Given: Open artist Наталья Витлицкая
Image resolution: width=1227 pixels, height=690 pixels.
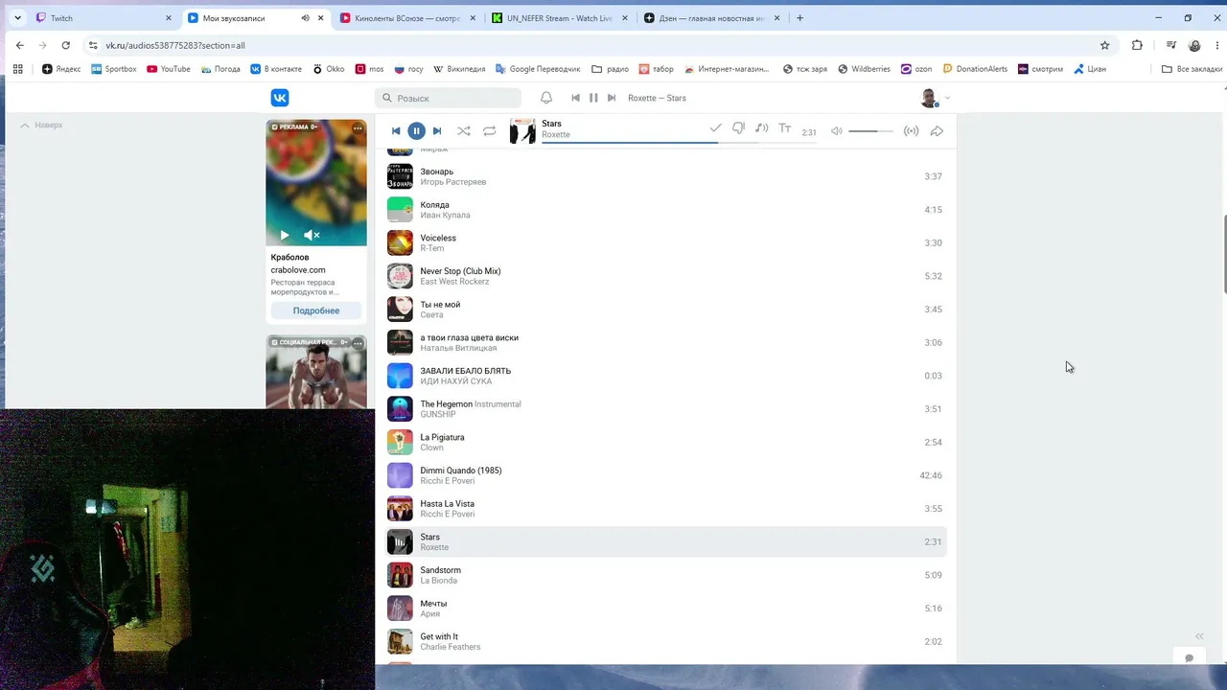Looking at the screenshot, I should pos(458,348).
